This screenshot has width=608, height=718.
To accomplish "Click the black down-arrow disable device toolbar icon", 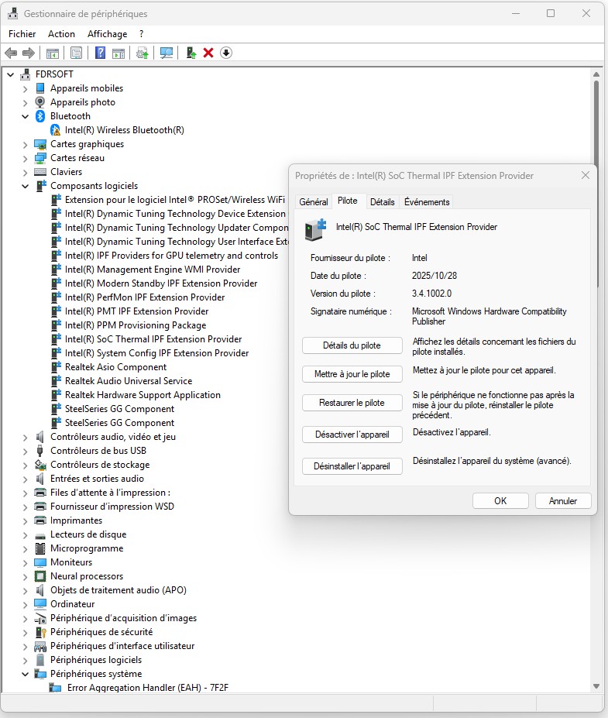I will [226, 53].
